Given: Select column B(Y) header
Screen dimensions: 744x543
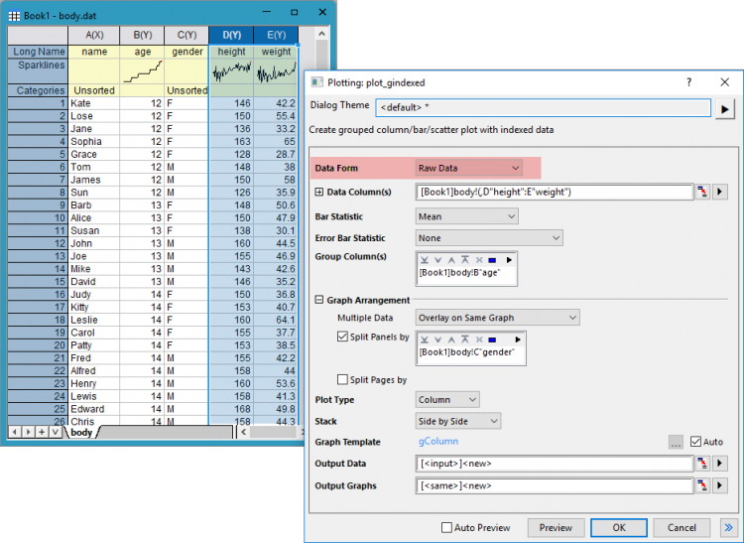Looking at the screenshot, I should pos(142,35).
